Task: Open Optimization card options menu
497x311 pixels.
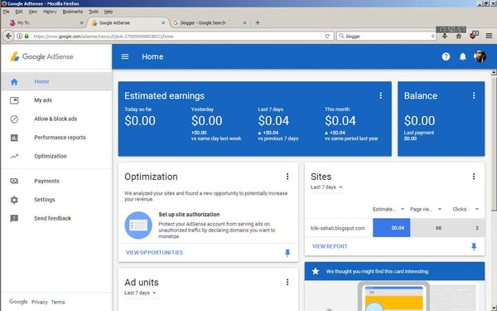Action: click(287, 177)
